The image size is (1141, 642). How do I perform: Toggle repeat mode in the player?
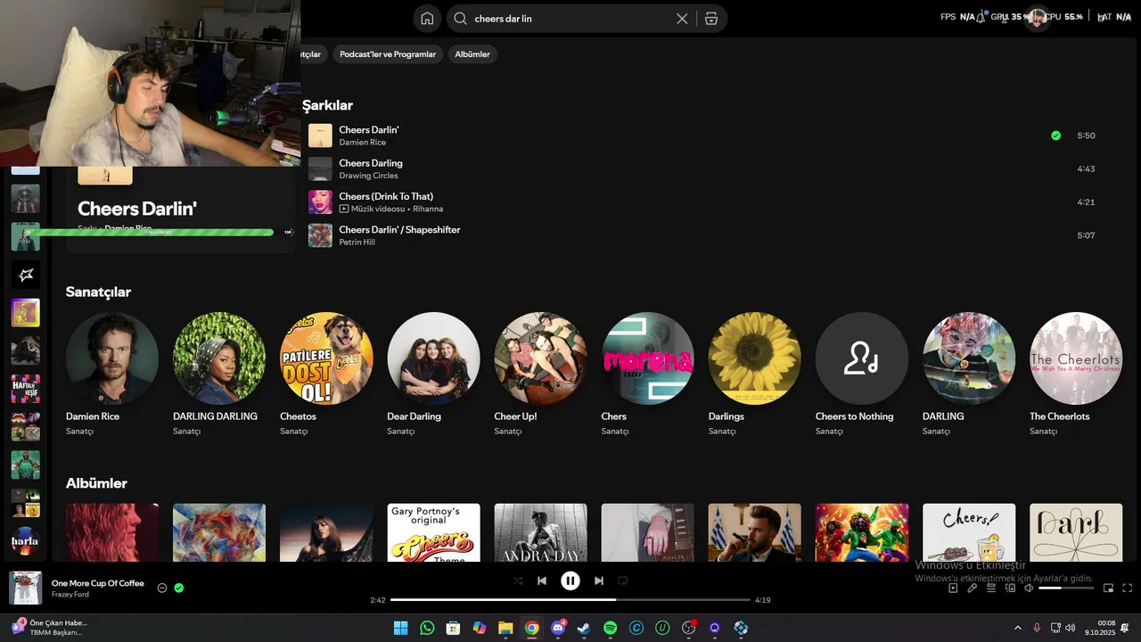point(623,580)
